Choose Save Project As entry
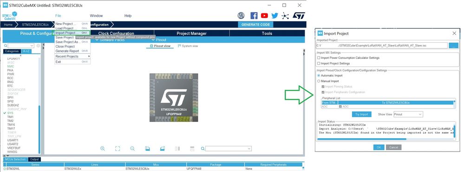The height and width of the screenshot is (172, 464). 72,42
